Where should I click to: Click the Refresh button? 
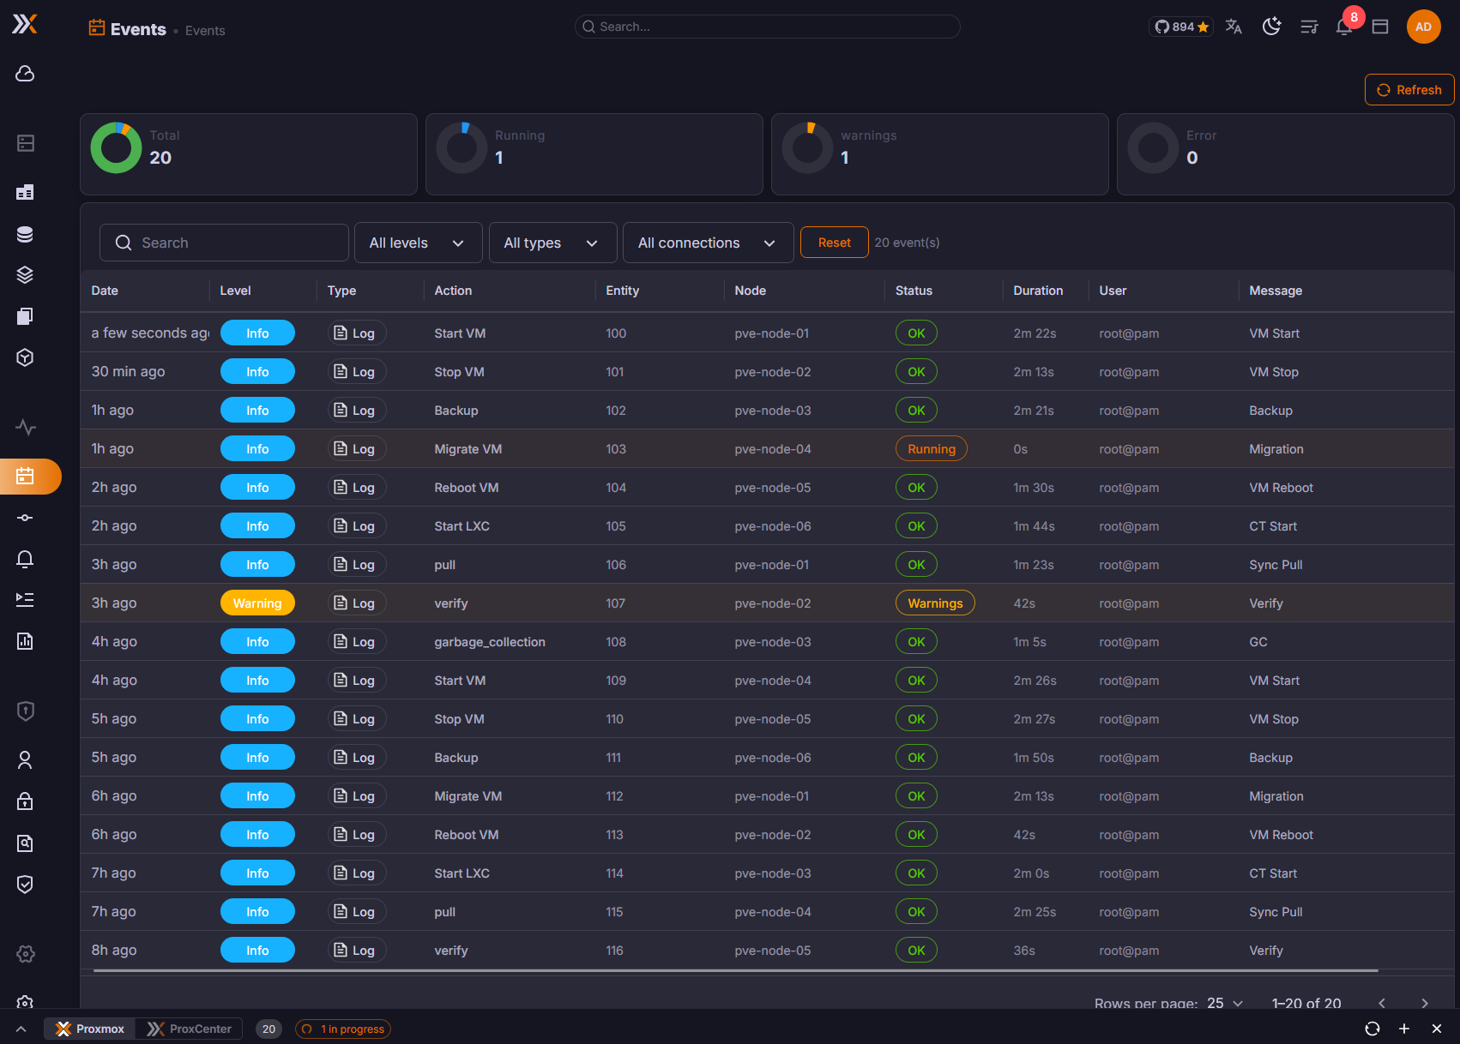pos(1409,90)
